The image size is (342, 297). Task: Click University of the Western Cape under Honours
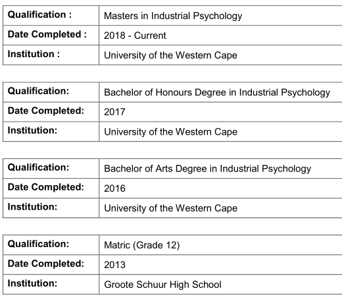point(220,131)
